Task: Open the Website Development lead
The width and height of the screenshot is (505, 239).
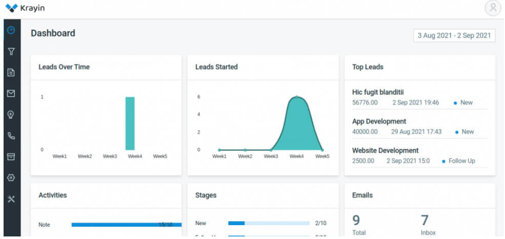Action: [x=385, y=150]
